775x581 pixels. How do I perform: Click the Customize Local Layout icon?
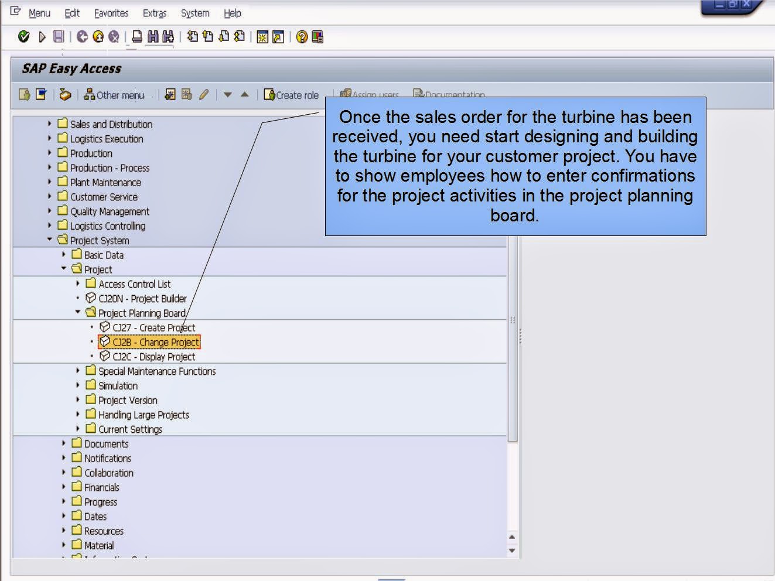[316, 37]
